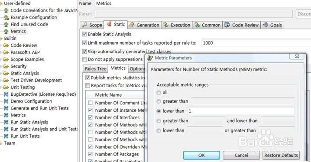Screen dimensions: 311x162
Task: Click the Demo Configuration icon
Action: [x=6, y=101]
